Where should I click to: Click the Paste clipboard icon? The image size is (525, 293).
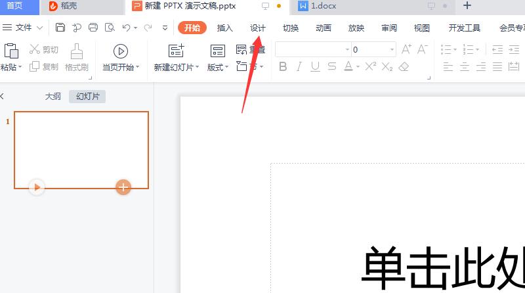[x=11, y=51]
